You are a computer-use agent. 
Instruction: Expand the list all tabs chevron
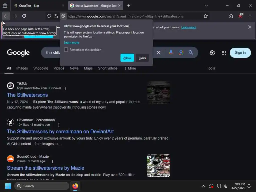point(206,6)
